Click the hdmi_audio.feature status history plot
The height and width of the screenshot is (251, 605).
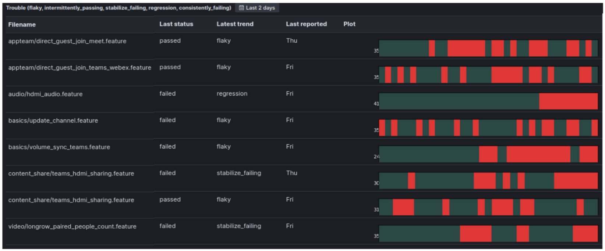tap(488, 101)
